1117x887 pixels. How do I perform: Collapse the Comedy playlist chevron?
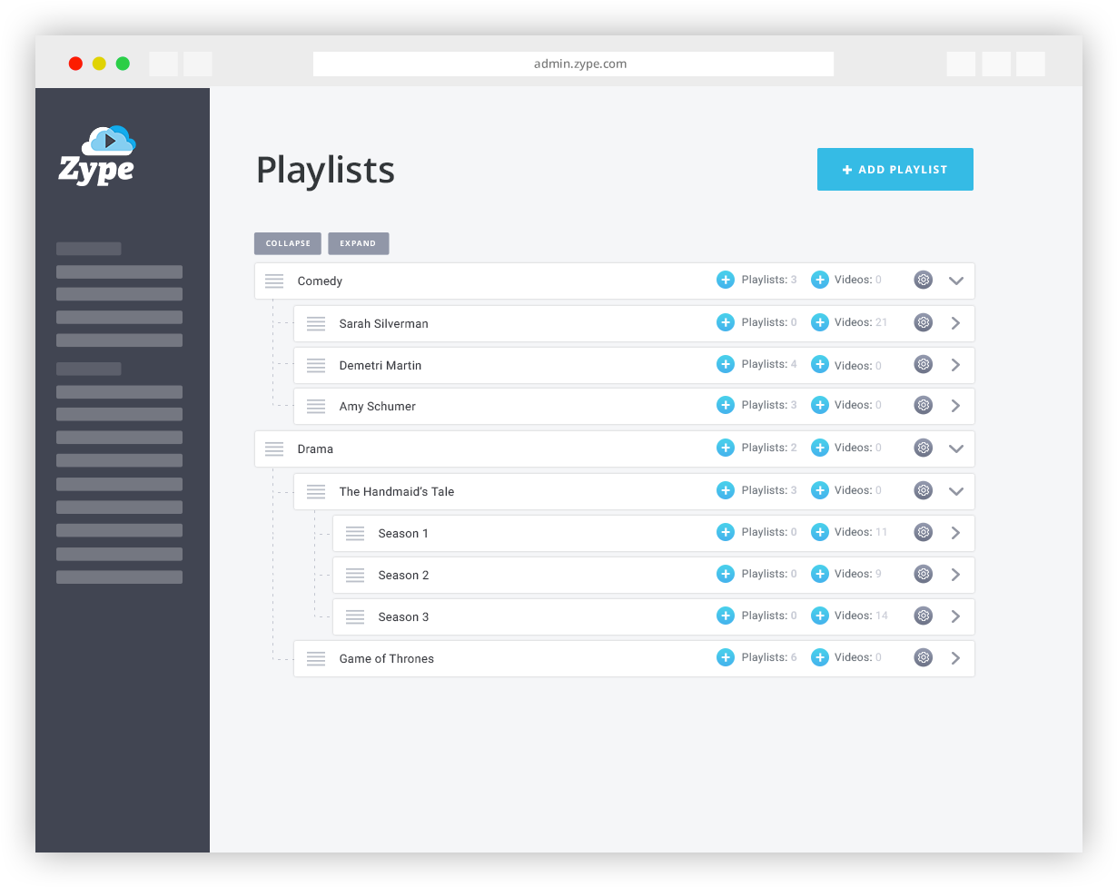(x=955, y=281)
